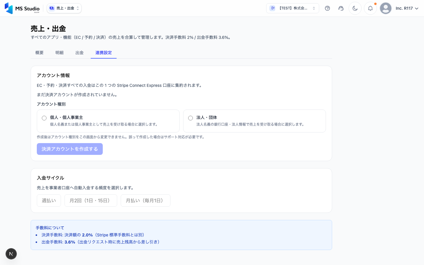Image resolution: width=424 pixels, height=265 pixels.
Task: Select 法人・団体 radio button
Action: (x=191, y=118)
